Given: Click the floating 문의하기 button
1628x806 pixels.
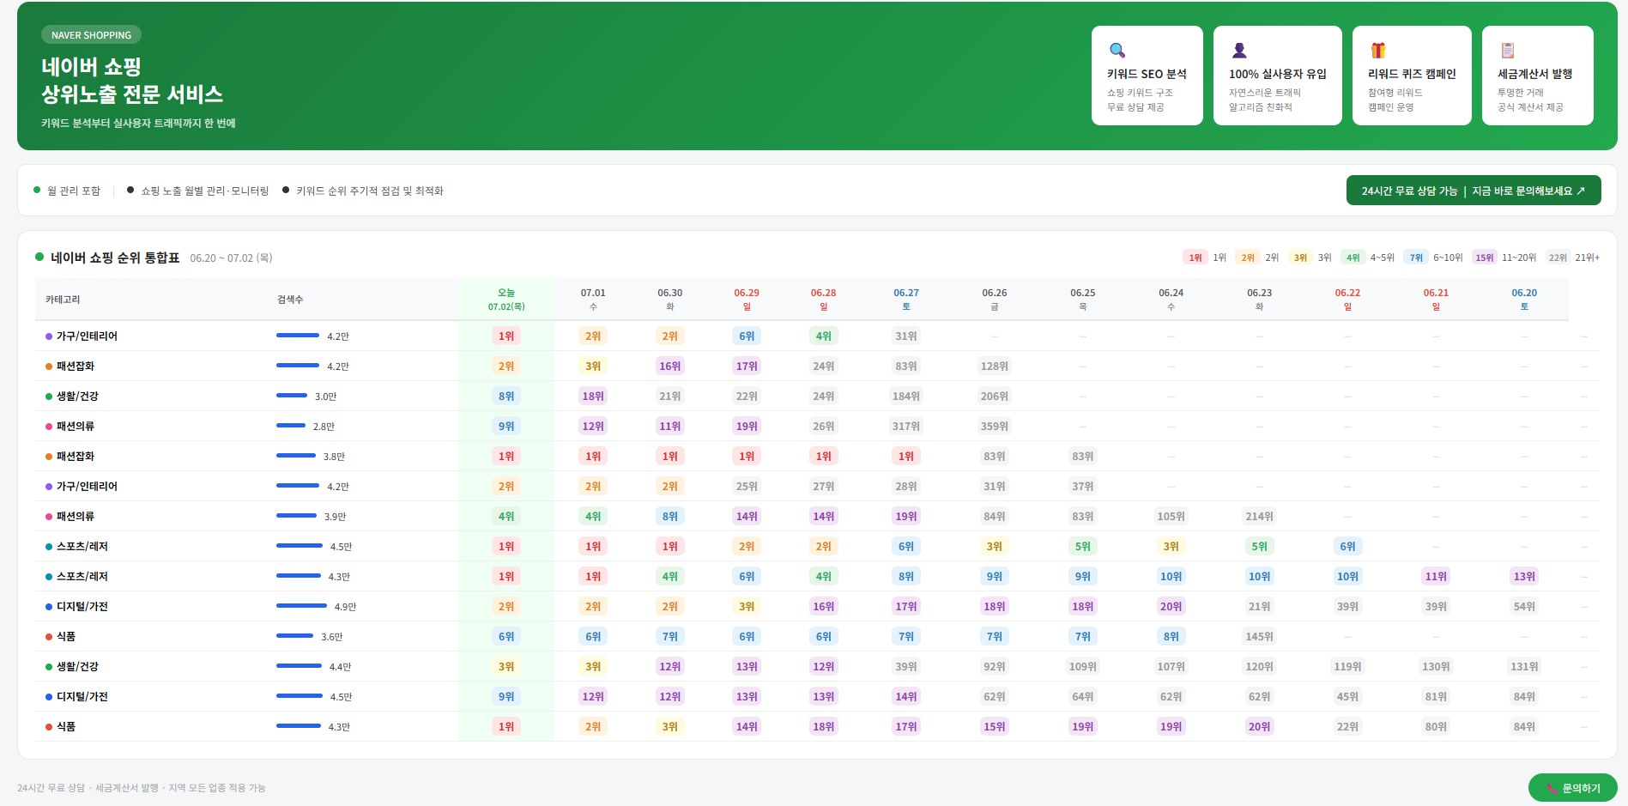Looking at the screenshot, I should pos(1572,788).
